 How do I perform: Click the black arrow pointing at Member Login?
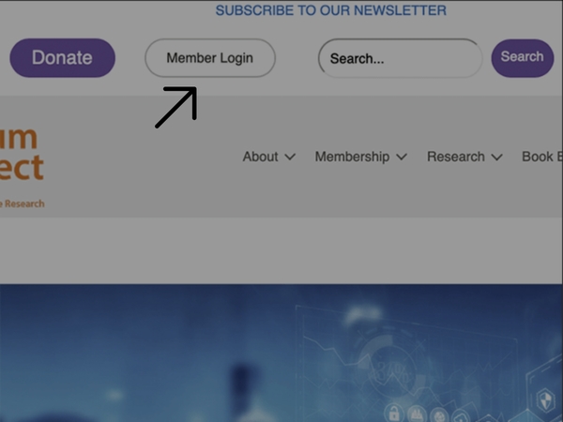tap(176, 107)
